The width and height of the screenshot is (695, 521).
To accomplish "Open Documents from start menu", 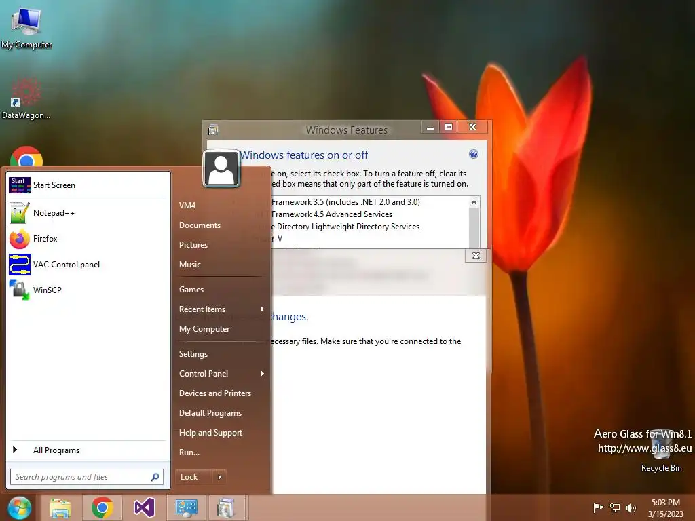I will tap(200, 225).
